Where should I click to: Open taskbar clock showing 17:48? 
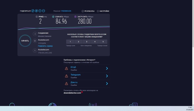coord(190,107)
